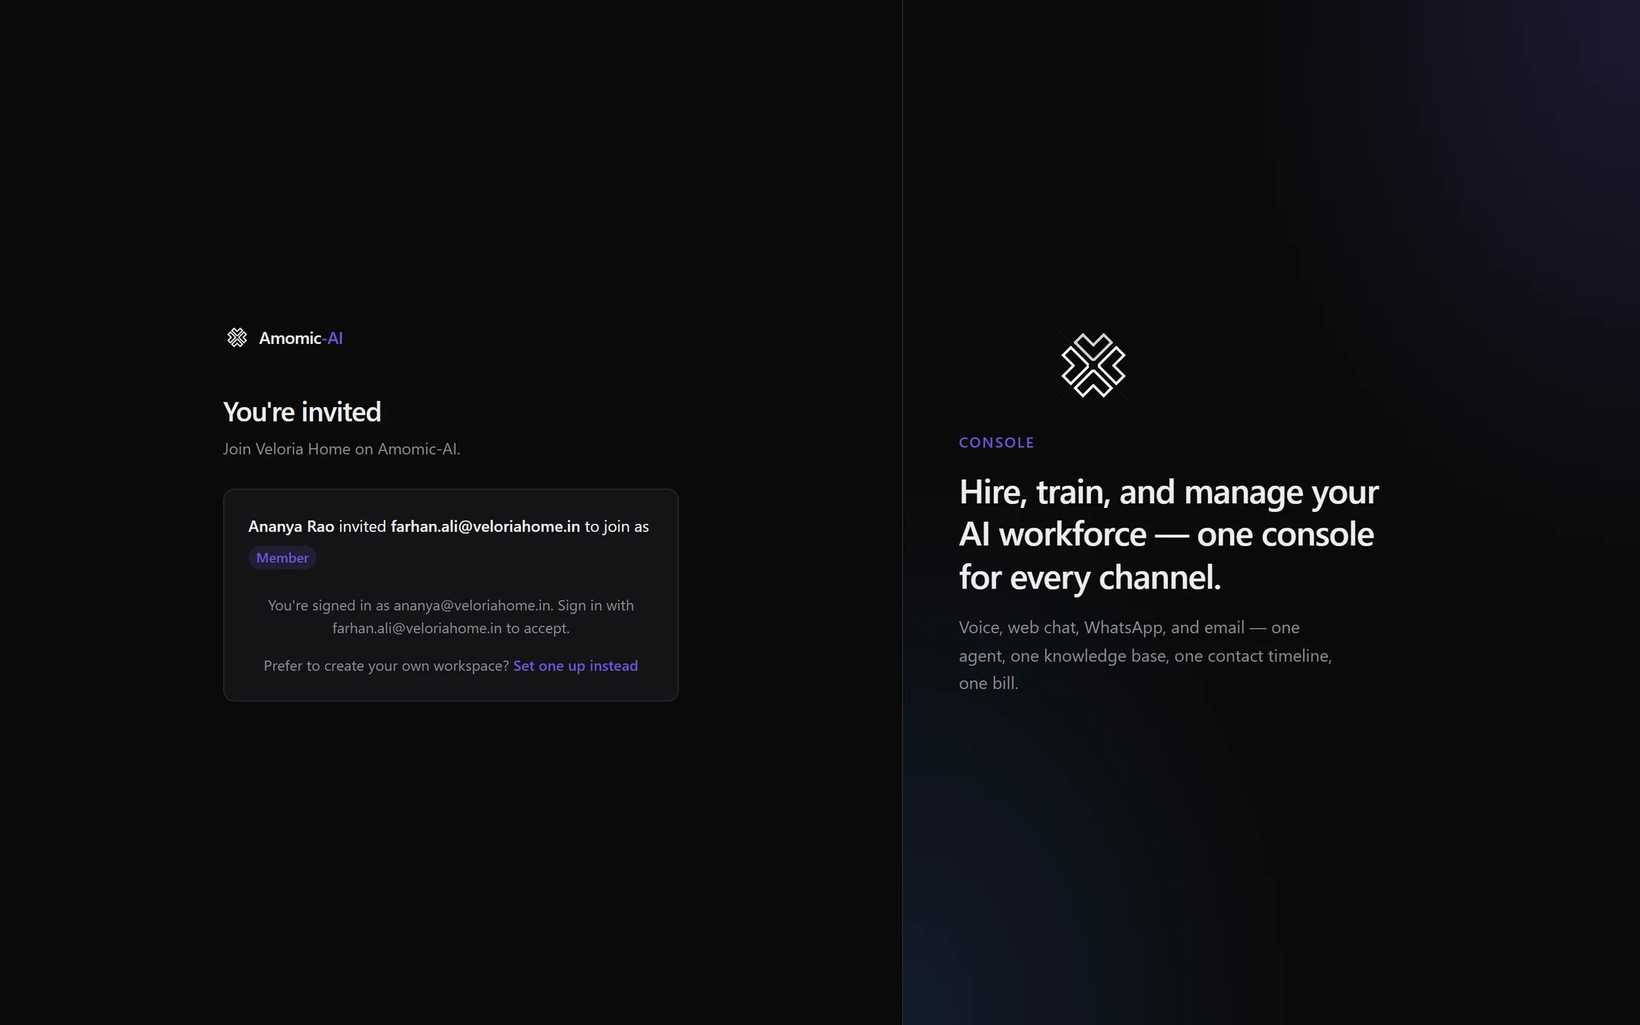Viewport: 1640px width, 1025px height.
Task: Click the inviter name 'Ananya Rao'
Action: coord(292,526)
